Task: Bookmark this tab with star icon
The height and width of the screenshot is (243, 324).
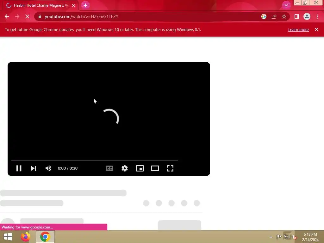Action: 284,16
